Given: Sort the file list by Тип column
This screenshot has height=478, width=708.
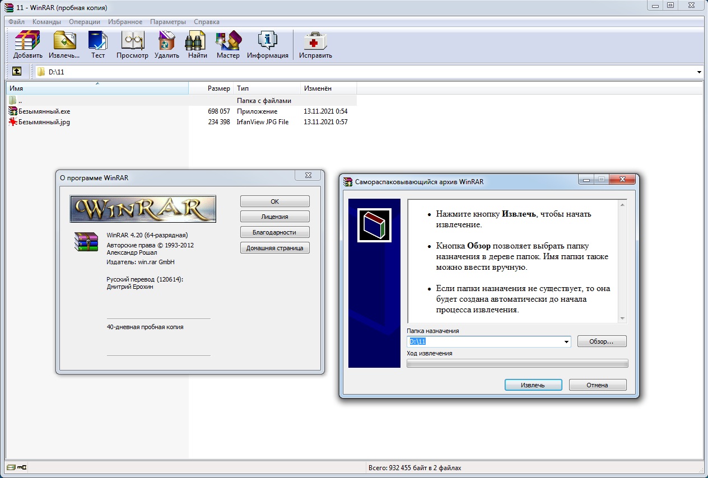Looking at the screenshot, I should click(266, 88).
